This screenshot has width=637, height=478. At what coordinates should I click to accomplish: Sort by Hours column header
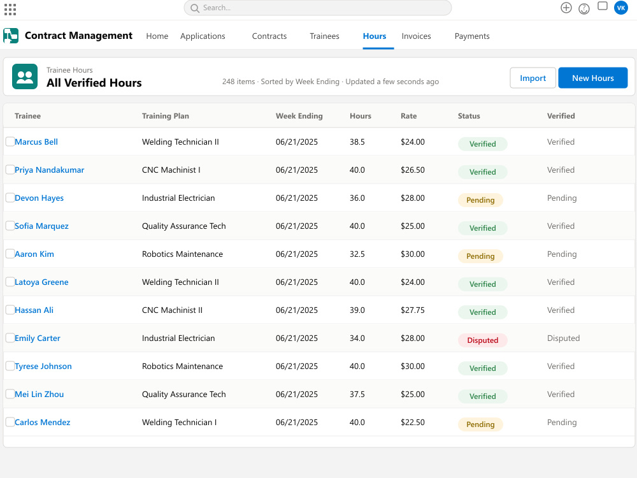pyautogui.click(x=361, y=116)
